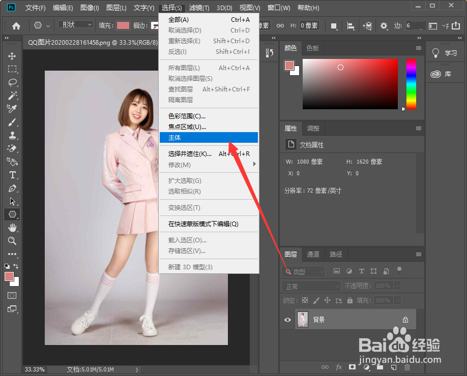
Task: Add a layer mask from the Layers panel
Action: [352, 367]
